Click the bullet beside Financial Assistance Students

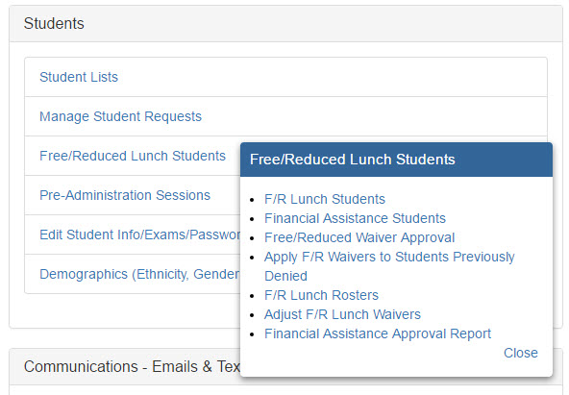(x=252, y=219)
